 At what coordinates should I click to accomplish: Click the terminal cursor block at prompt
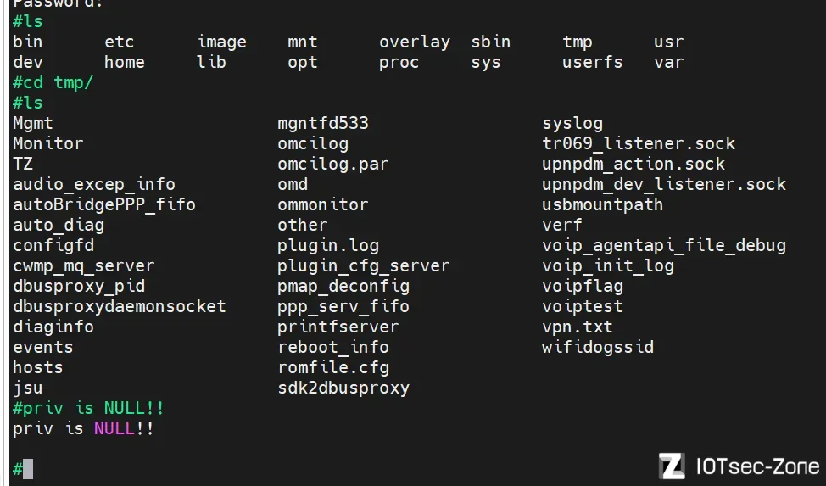(27, 468)
